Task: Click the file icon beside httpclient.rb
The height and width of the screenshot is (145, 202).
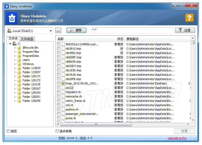Action: pyautogui.click(x=63, y=92)
